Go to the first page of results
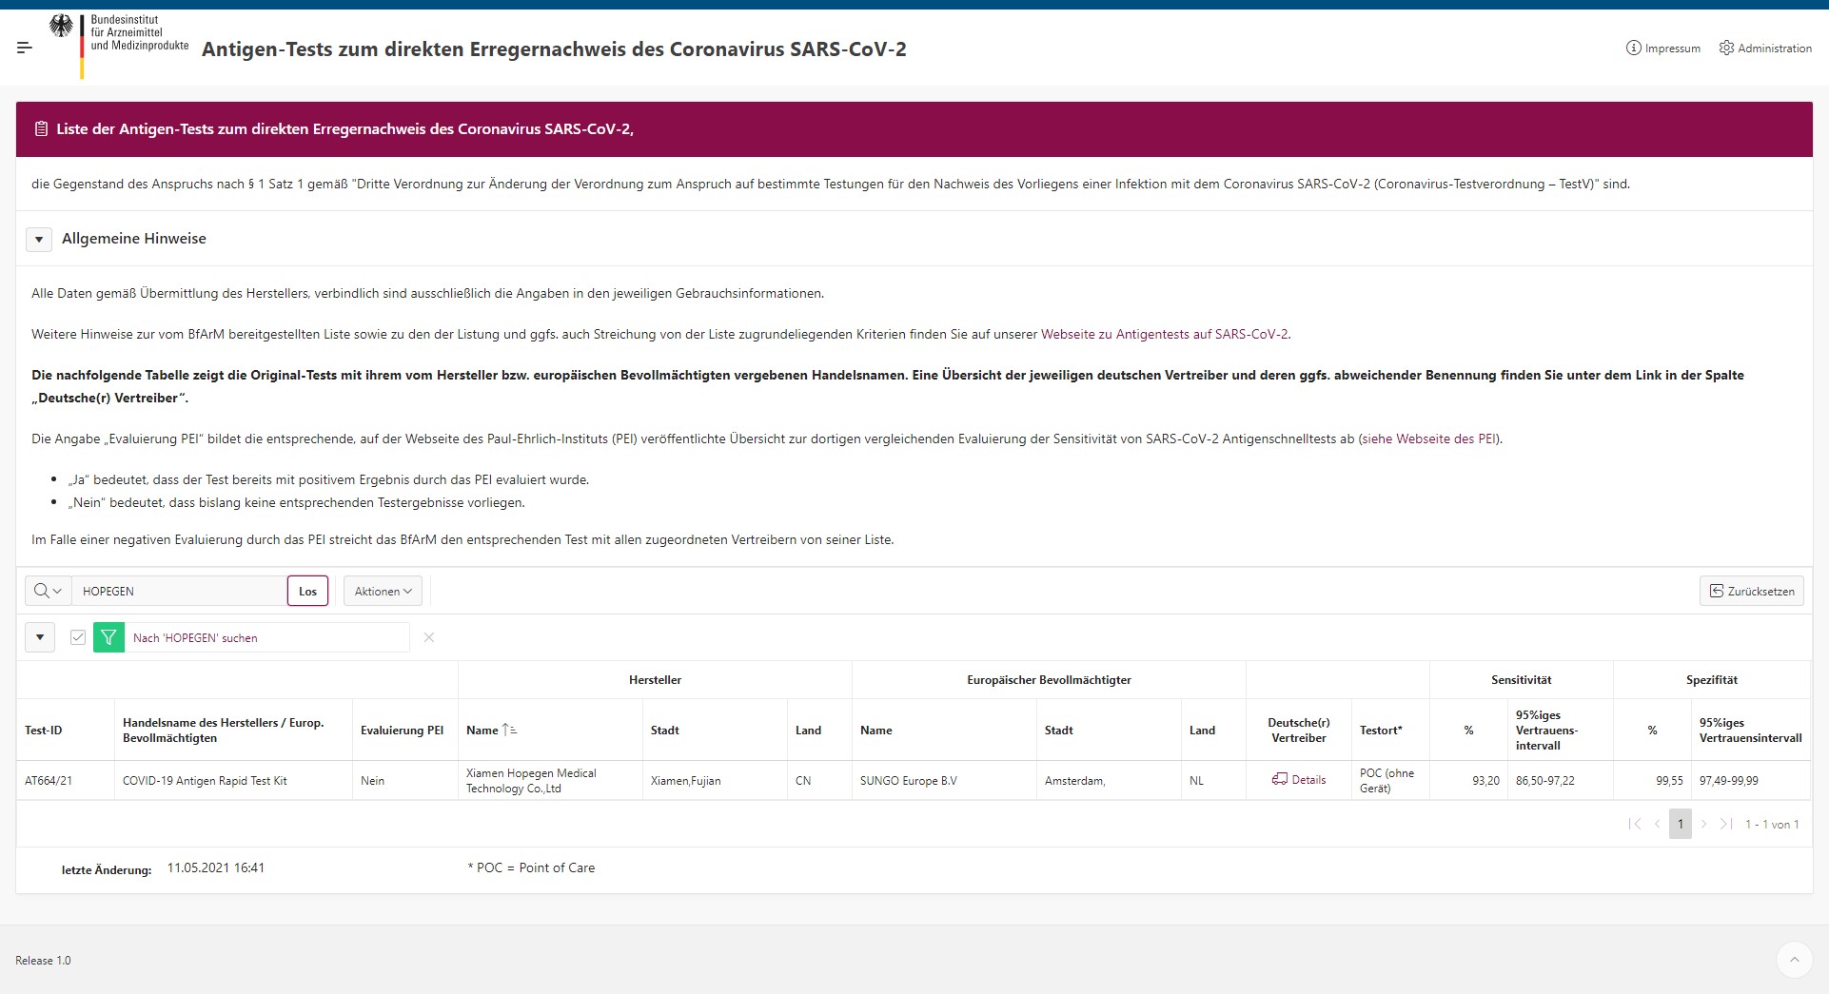 (x=1635, y=824)
